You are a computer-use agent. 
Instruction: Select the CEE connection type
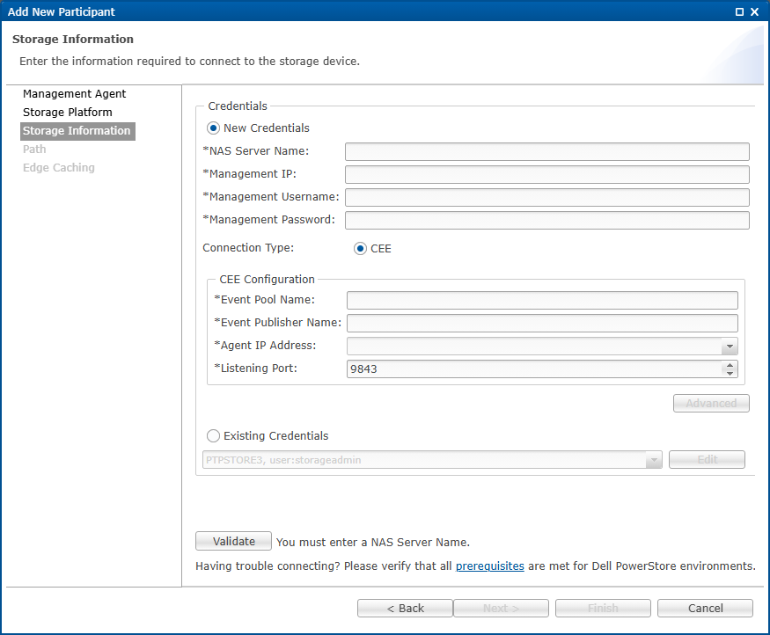point(360,248)
